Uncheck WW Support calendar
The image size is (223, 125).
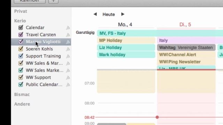21,77
